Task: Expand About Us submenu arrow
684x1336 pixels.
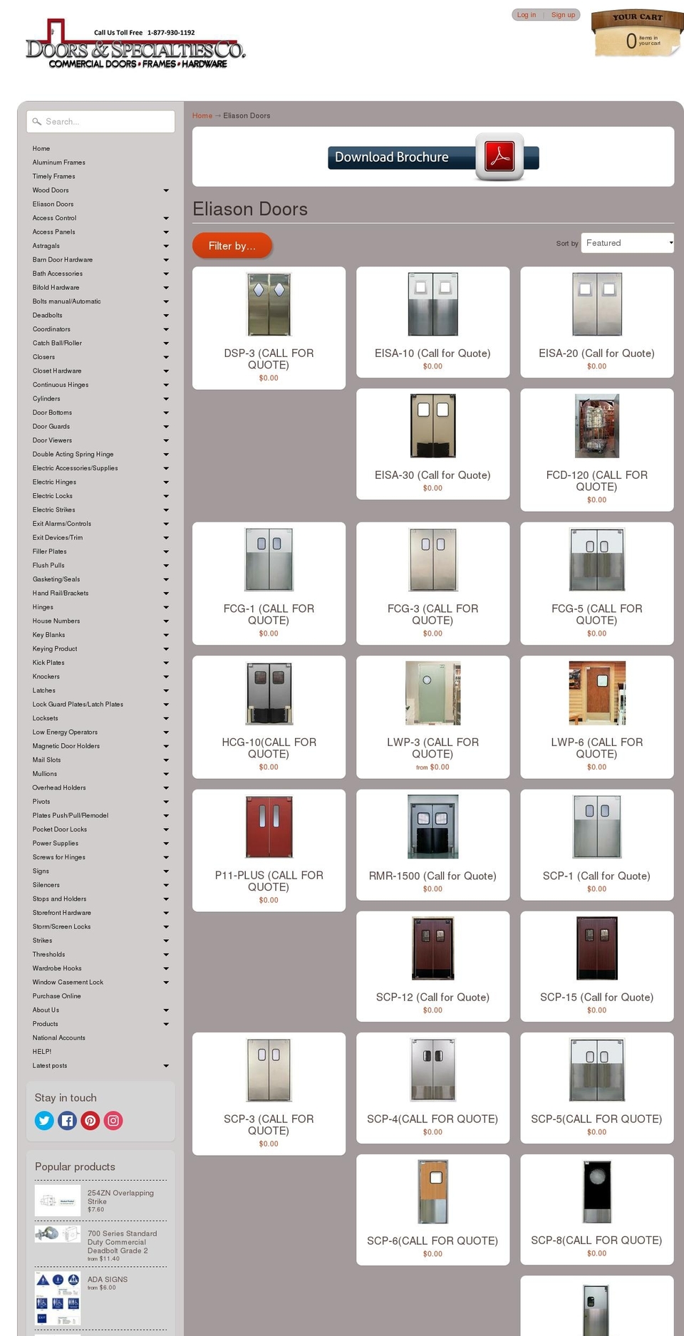Action: click(166, 1010)
